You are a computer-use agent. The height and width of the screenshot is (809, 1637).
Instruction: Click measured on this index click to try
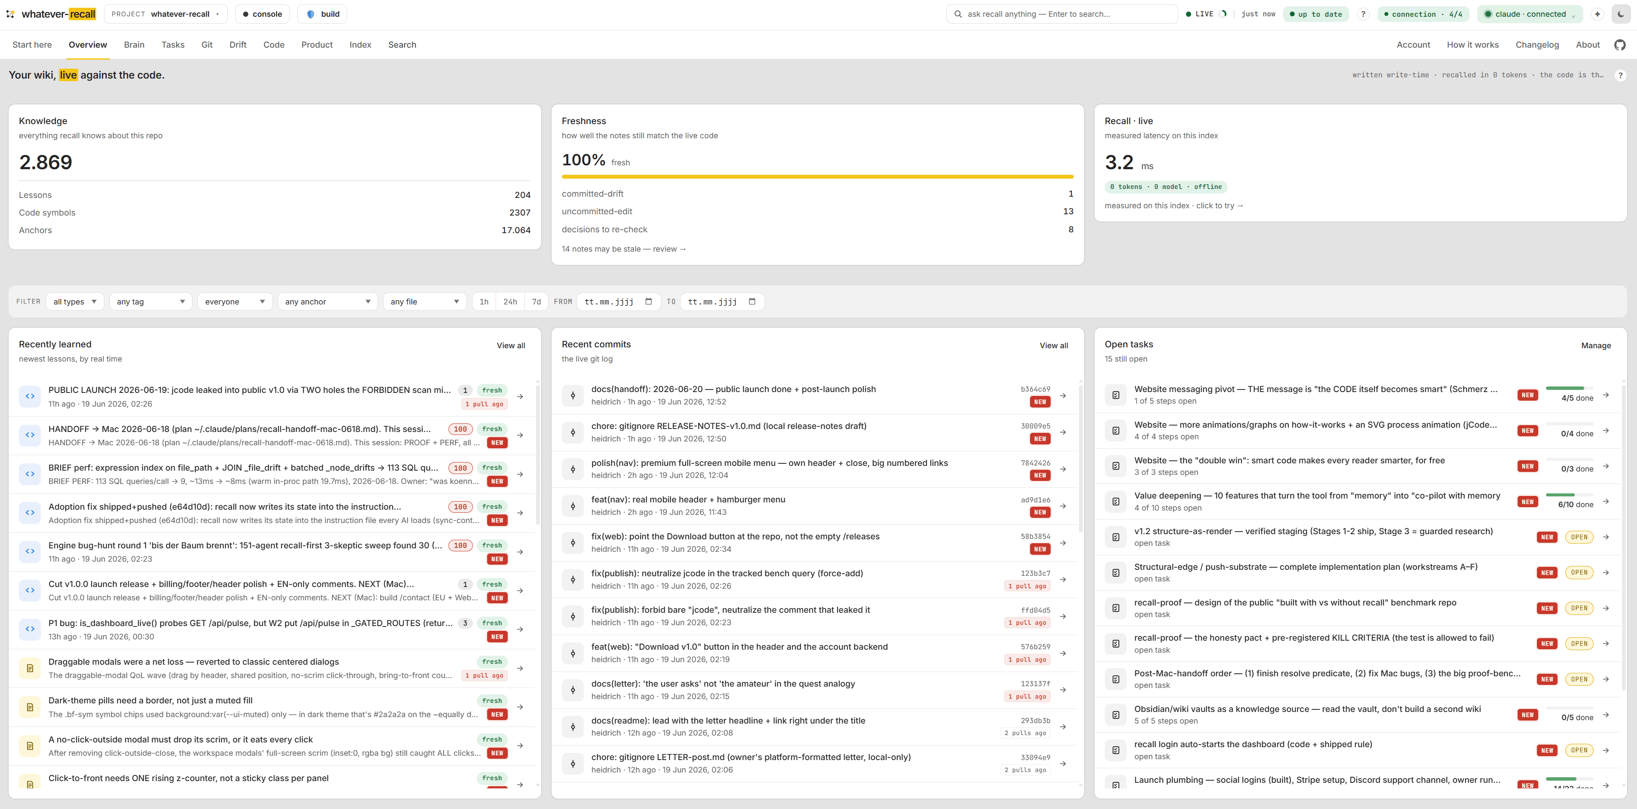1174,205
